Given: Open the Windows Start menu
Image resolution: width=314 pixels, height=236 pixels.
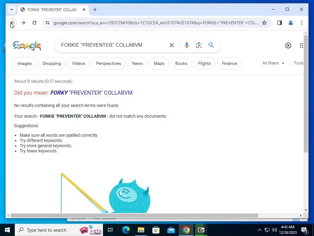Looking at the screenshot, I should (x=7, y=230).
